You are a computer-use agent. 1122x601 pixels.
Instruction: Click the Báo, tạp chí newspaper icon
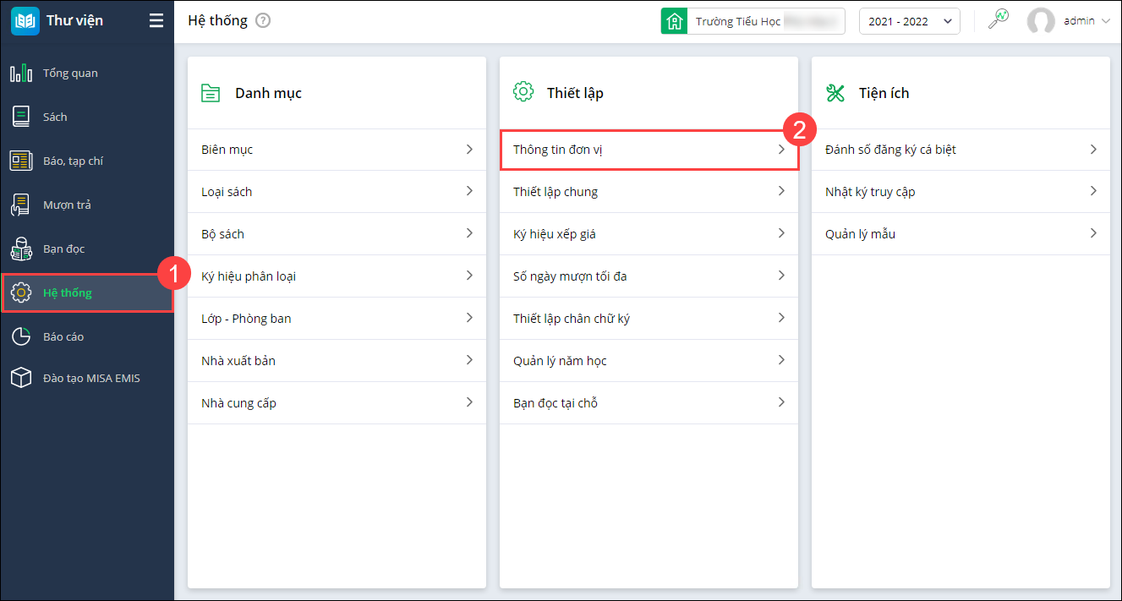point(21,161)
